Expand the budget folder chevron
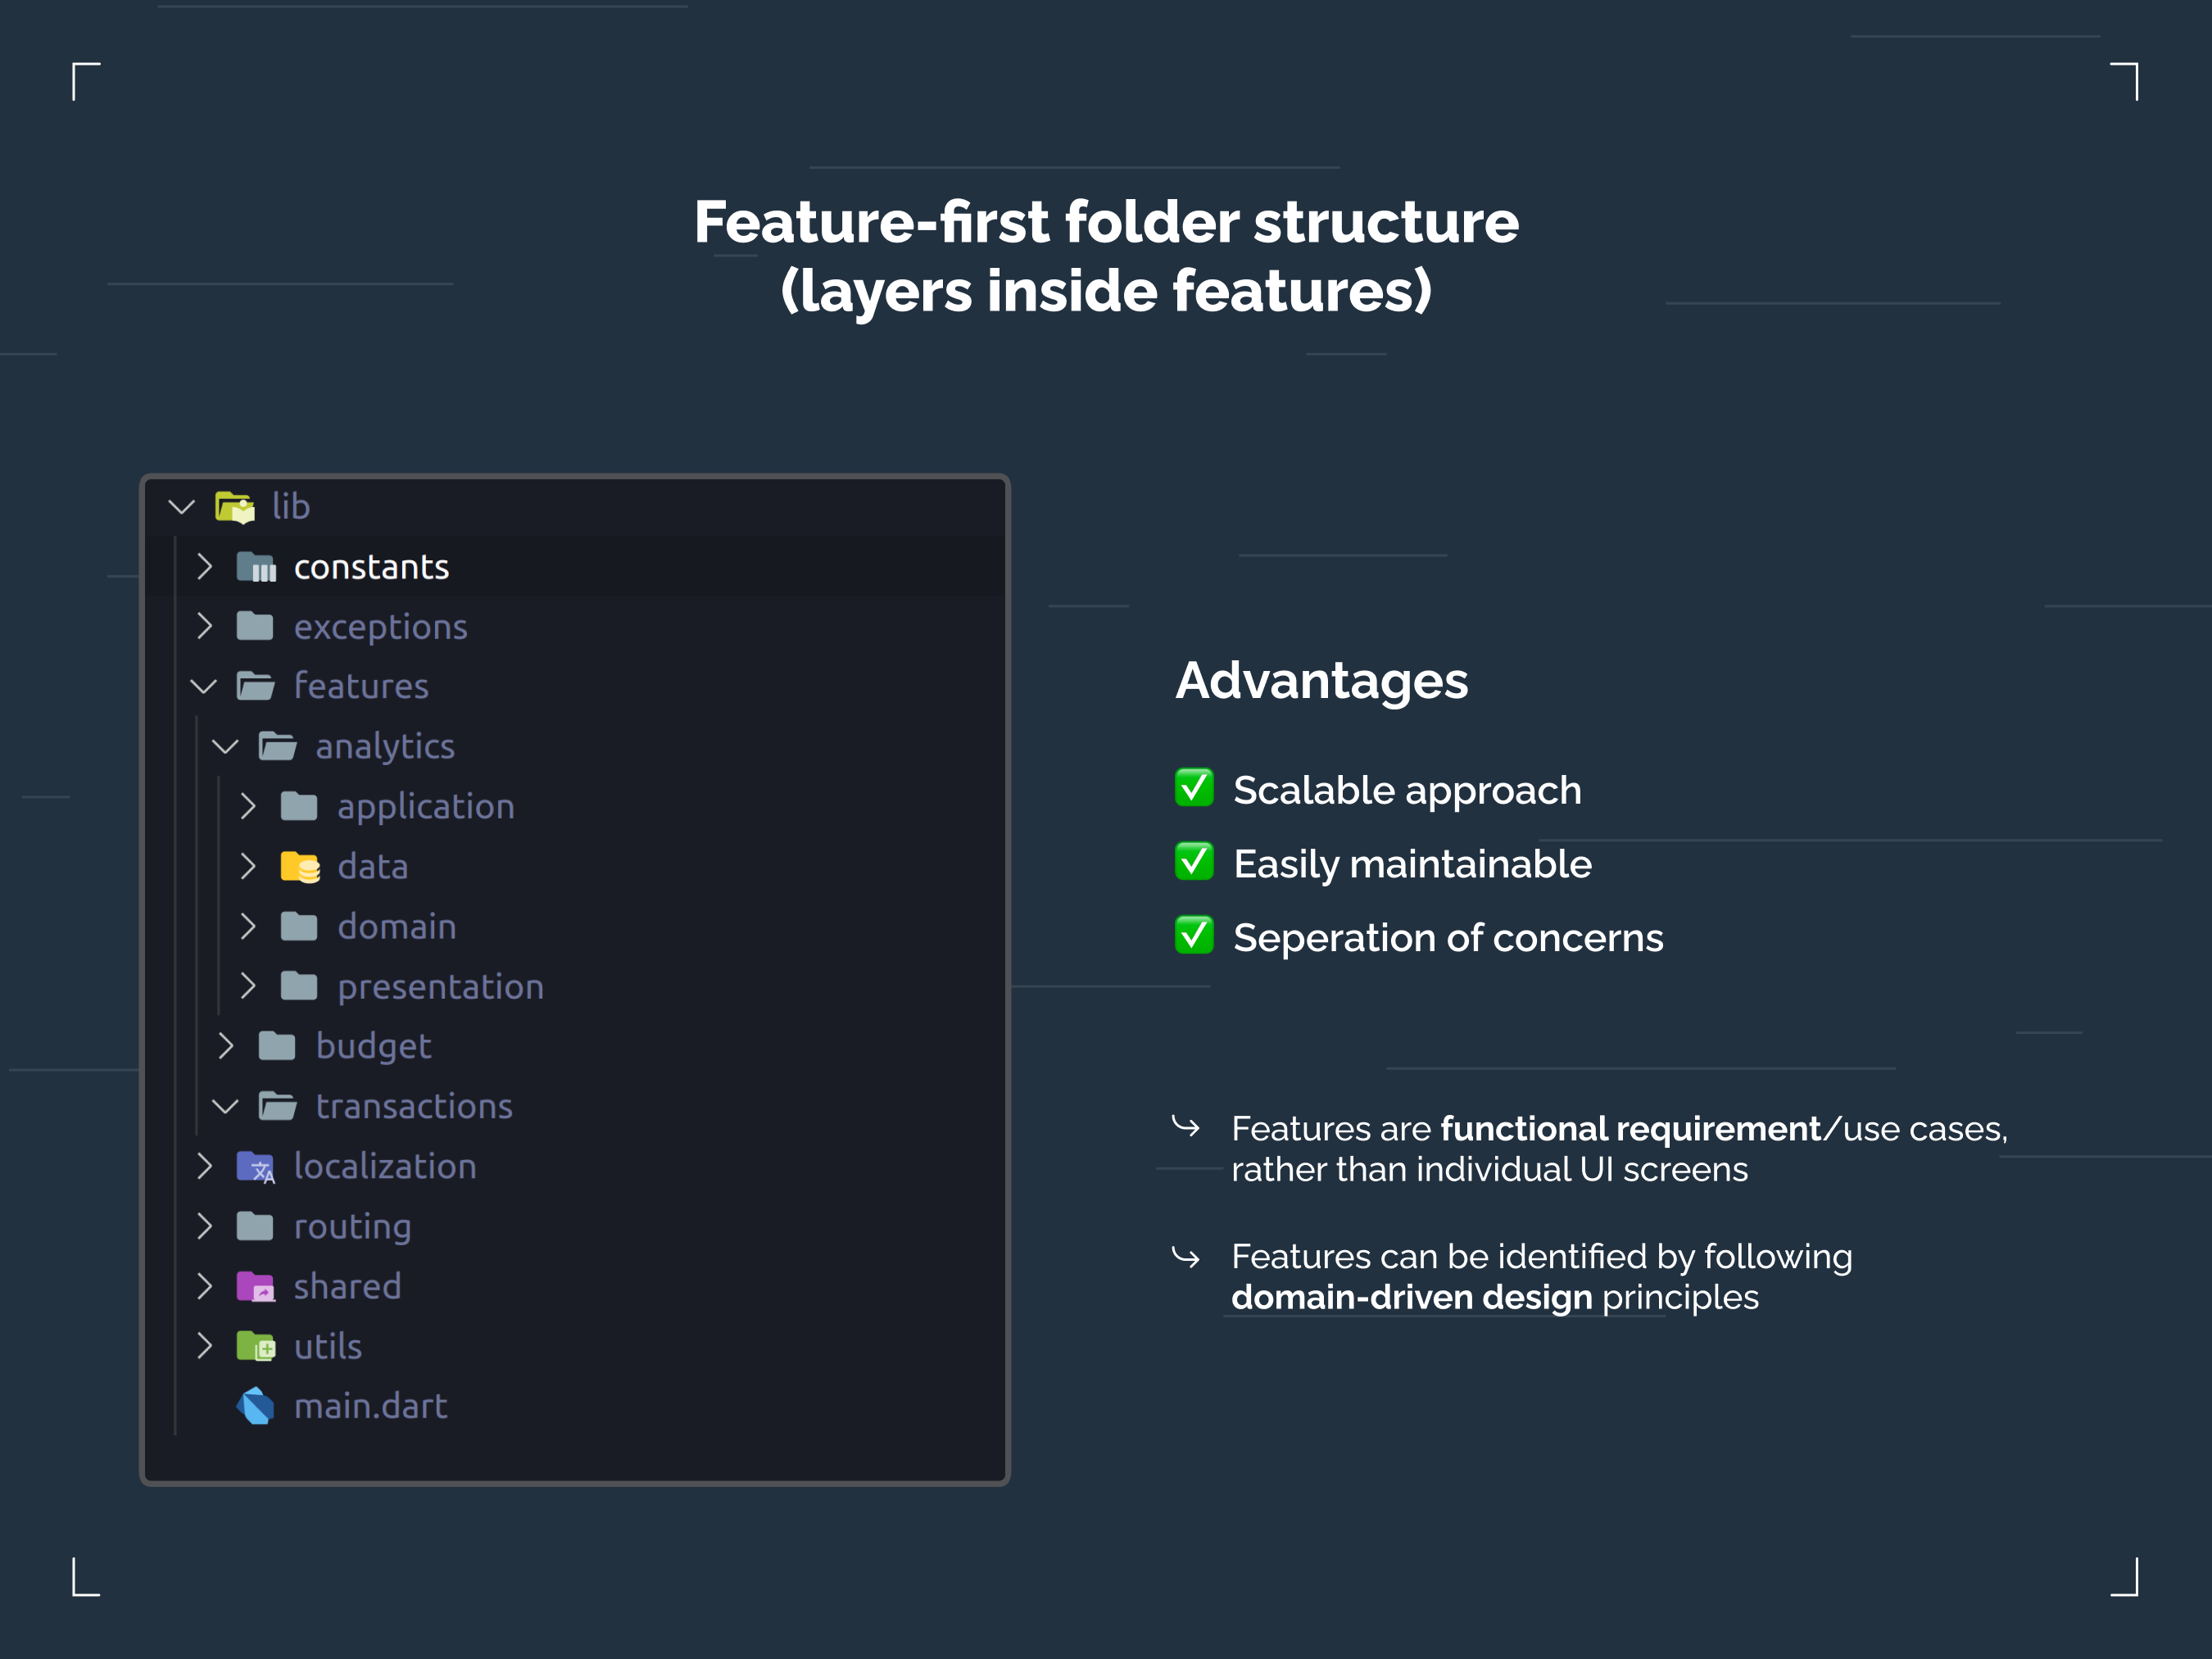 coord(226,1046)
